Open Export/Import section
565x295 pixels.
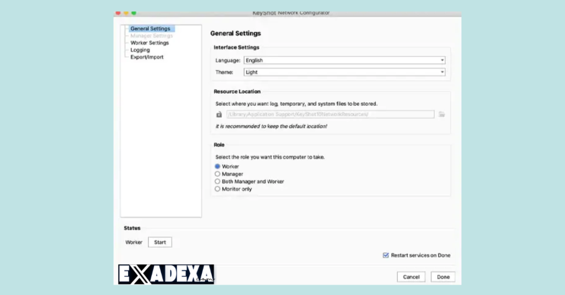tap(147, 57)
